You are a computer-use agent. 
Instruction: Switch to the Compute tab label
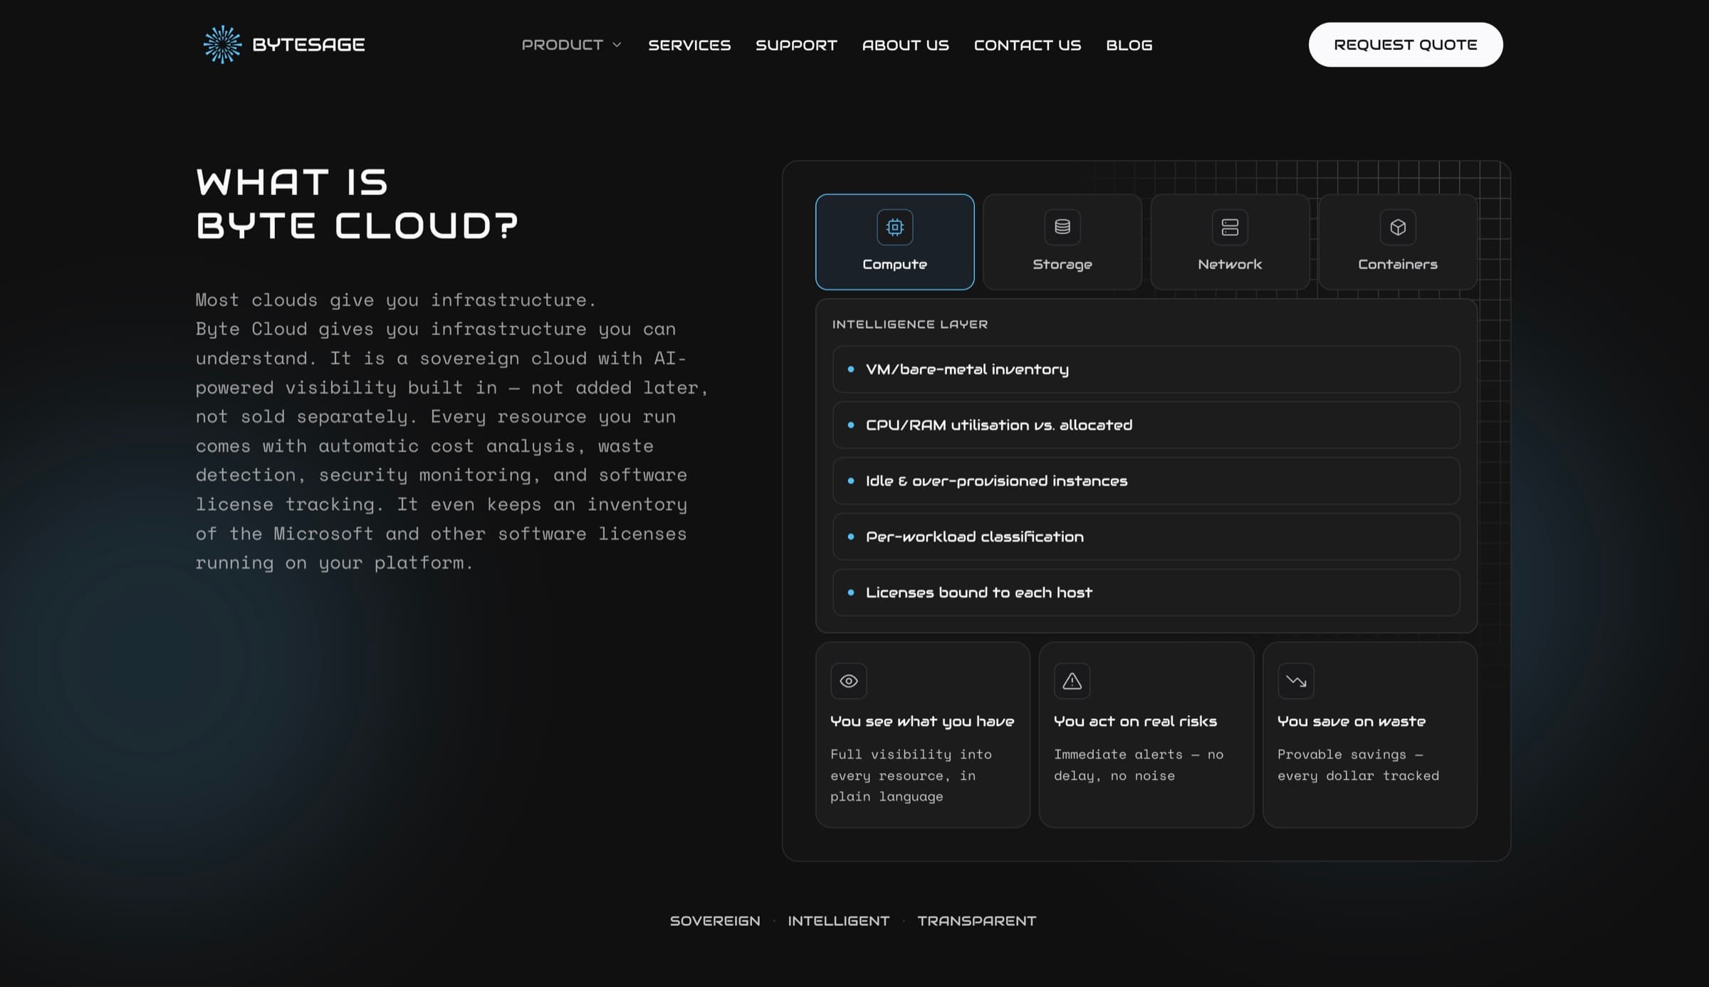894,264
